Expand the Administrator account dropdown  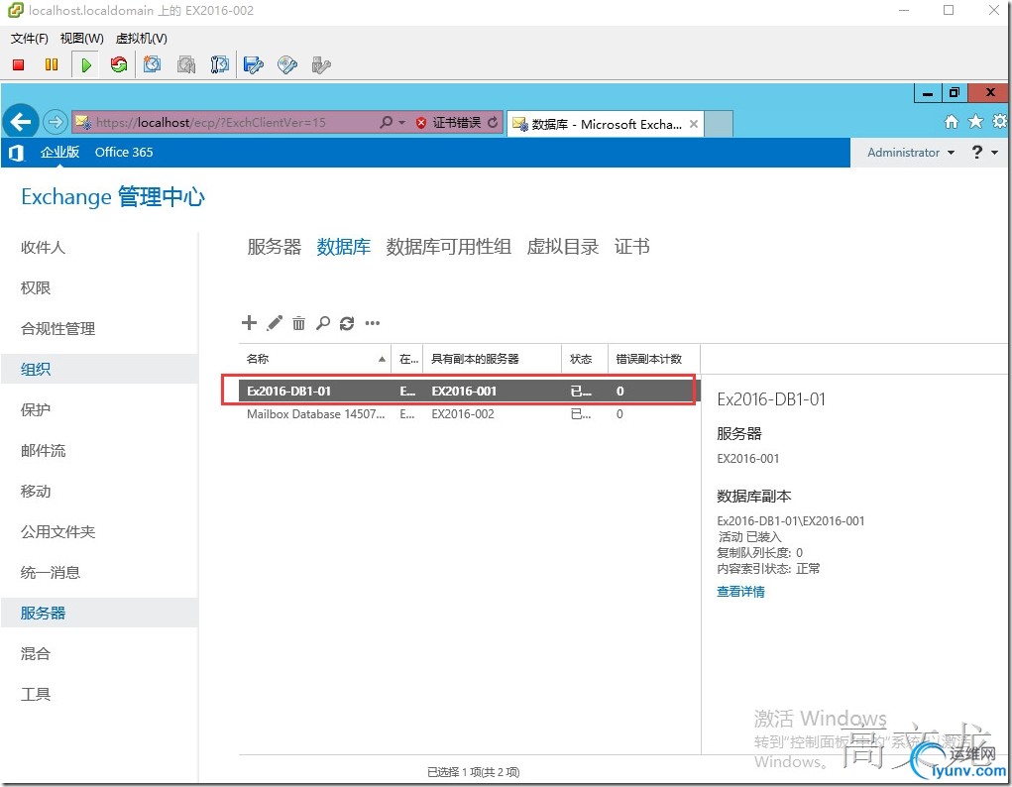[911, 153]
